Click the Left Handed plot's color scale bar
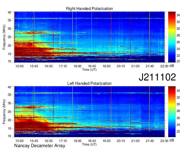This screenshot has width=183, height=149. point(172,112)
